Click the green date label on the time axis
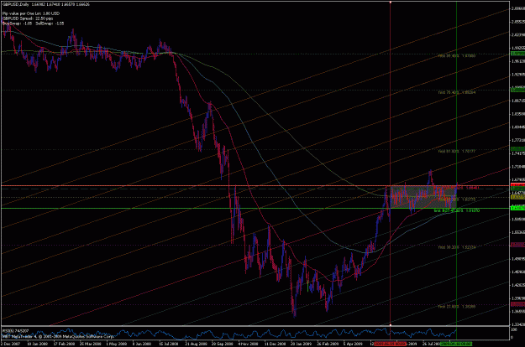Viewport: 525px width, 347px height. [x=456, y=344]
